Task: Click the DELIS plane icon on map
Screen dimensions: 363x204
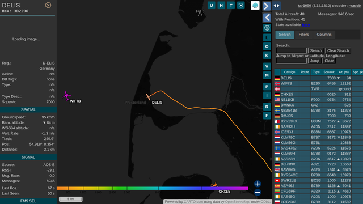Action: [x=149, y=97]
